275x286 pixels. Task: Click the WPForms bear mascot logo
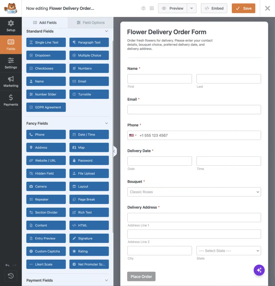click(x=11, y=8)
